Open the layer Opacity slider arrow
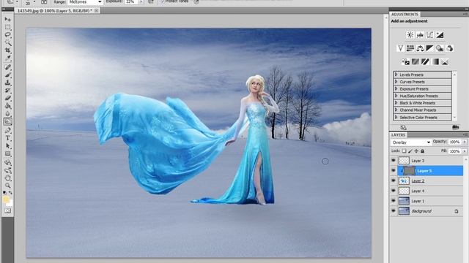 coord(465,142)
